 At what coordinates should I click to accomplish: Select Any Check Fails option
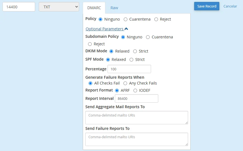tap(125, 83)
